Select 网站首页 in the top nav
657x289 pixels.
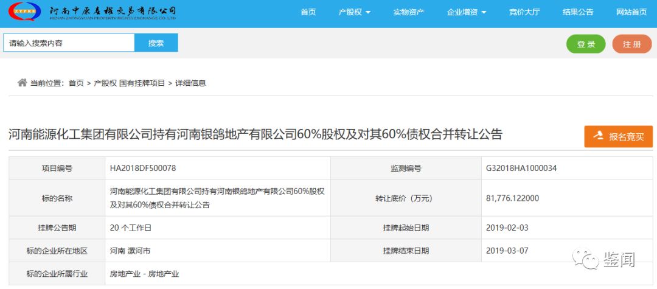click(631, 12)
